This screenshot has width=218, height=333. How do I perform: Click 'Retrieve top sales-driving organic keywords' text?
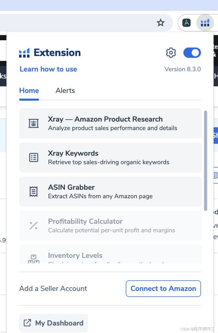pyautogui.click(x=109, y=162)
